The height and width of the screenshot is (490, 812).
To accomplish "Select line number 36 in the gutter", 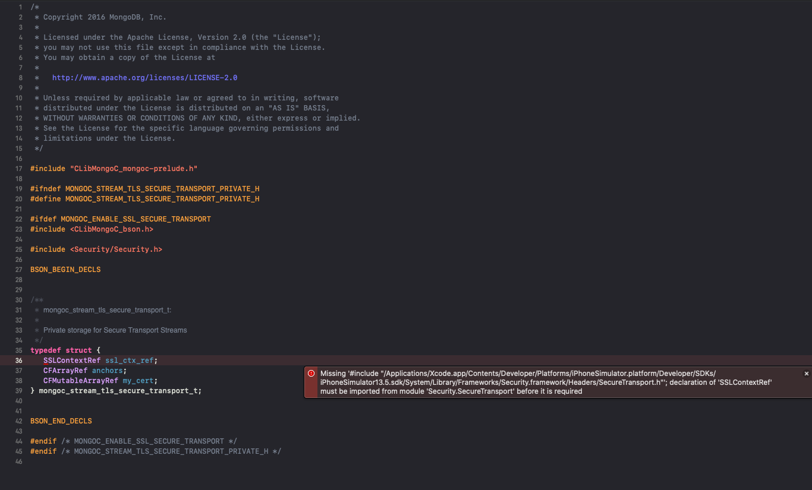I will pyautogui.click(x=19, y=361).
